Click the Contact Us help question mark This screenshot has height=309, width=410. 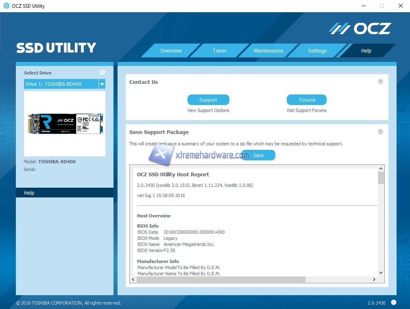(x=380, y=81)
